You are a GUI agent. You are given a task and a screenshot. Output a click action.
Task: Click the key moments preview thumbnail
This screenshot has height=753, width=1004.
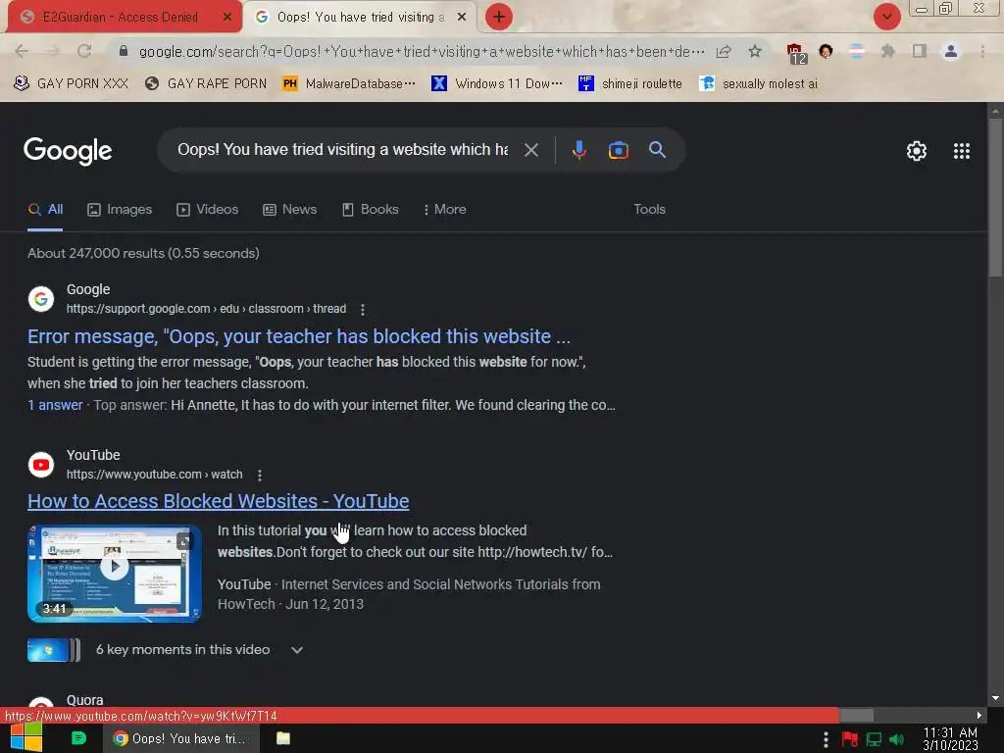click(54, 650)
